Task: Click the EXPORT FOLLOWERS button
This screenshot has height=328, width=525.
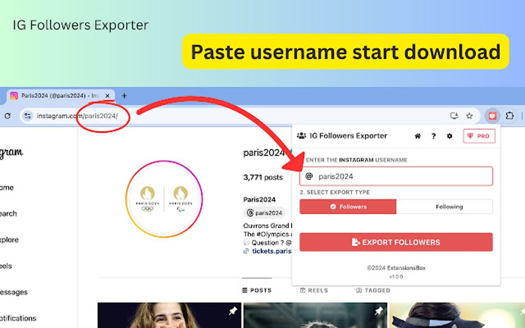Action: pyautogui.click(x=396, y=242)
